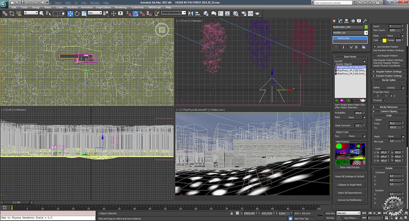This screenshot has width=409, height=221.
Task: Expand the Camera Clipping rollout
Action: pyautogui.click(x=389, y=111)
